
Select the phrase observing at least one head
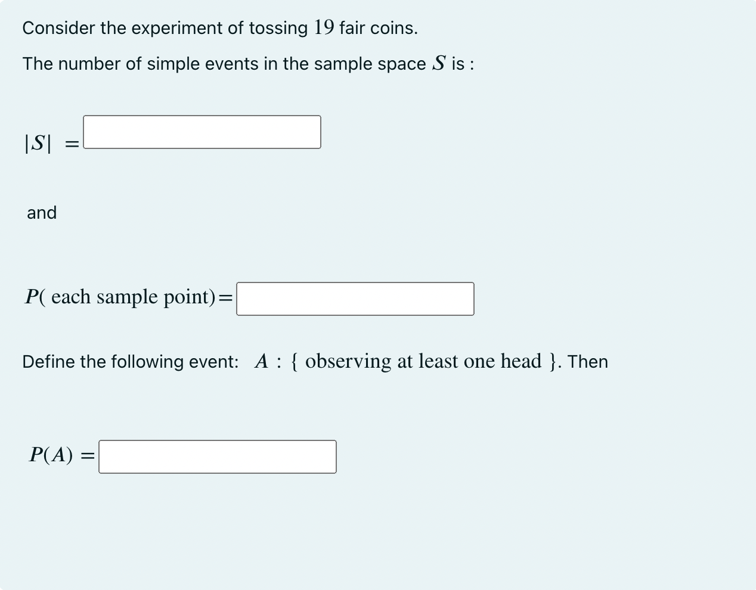click(x=425, y=361)
